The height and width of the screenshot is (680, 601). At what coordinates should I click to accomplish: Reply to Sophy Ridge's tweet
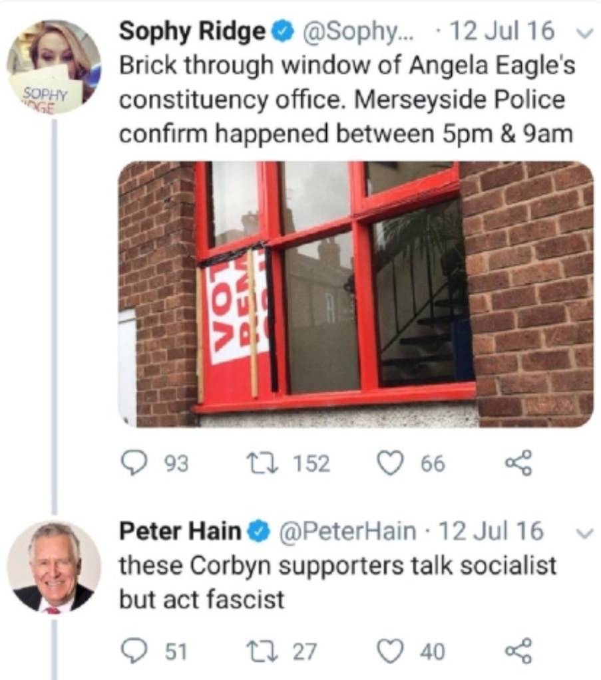tap(134, 463)
